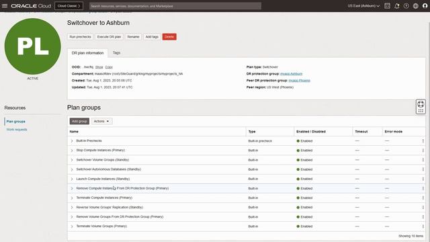Image resolution: width=430 pixels, height=242 pixels.
Task: Click the red Delete button
Action: 169,37
